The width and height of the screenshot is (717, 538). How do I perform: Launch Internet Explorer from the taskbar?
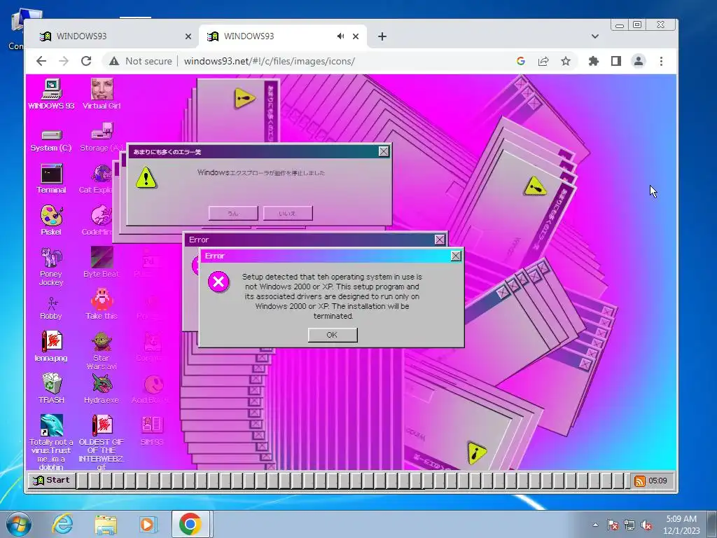(62, 524)
